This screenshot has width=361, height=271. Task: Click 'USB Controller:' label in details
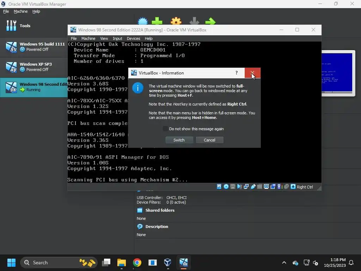tap(149, 198)
